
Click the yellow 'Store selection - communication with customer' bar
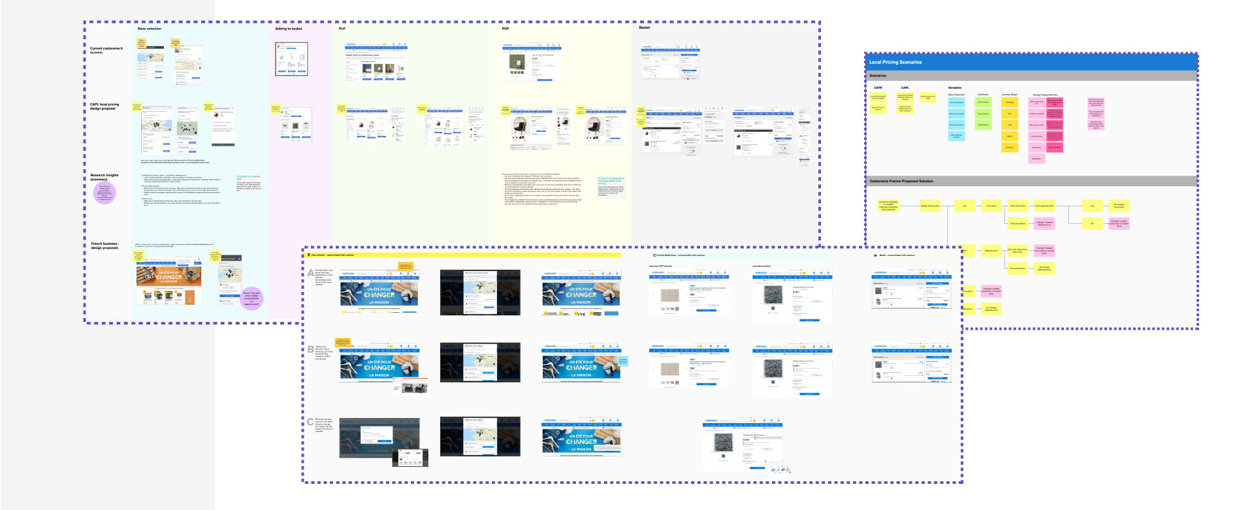(x=463, y=255)
